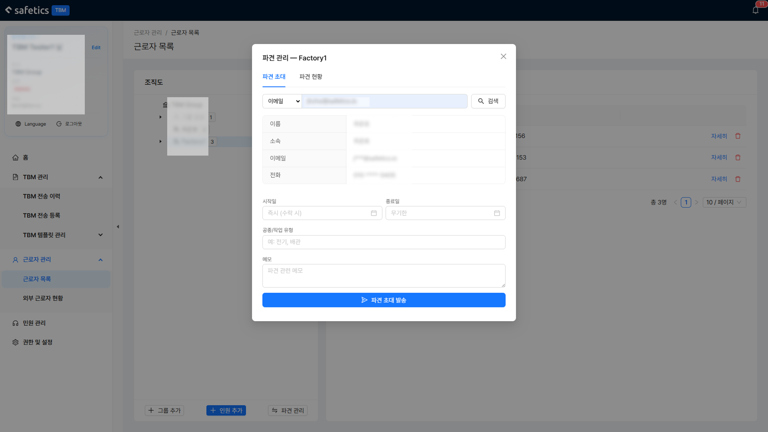
Task: Click the 인원 추가 button
Action: (226, 410)
